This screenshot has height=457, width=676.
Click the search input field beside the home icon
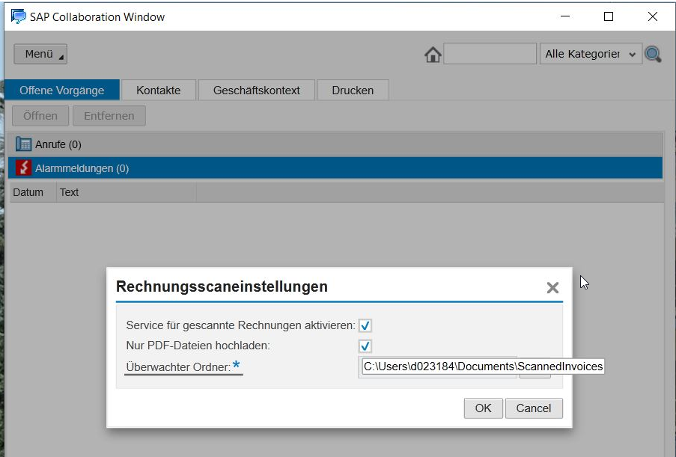point(490,55)
